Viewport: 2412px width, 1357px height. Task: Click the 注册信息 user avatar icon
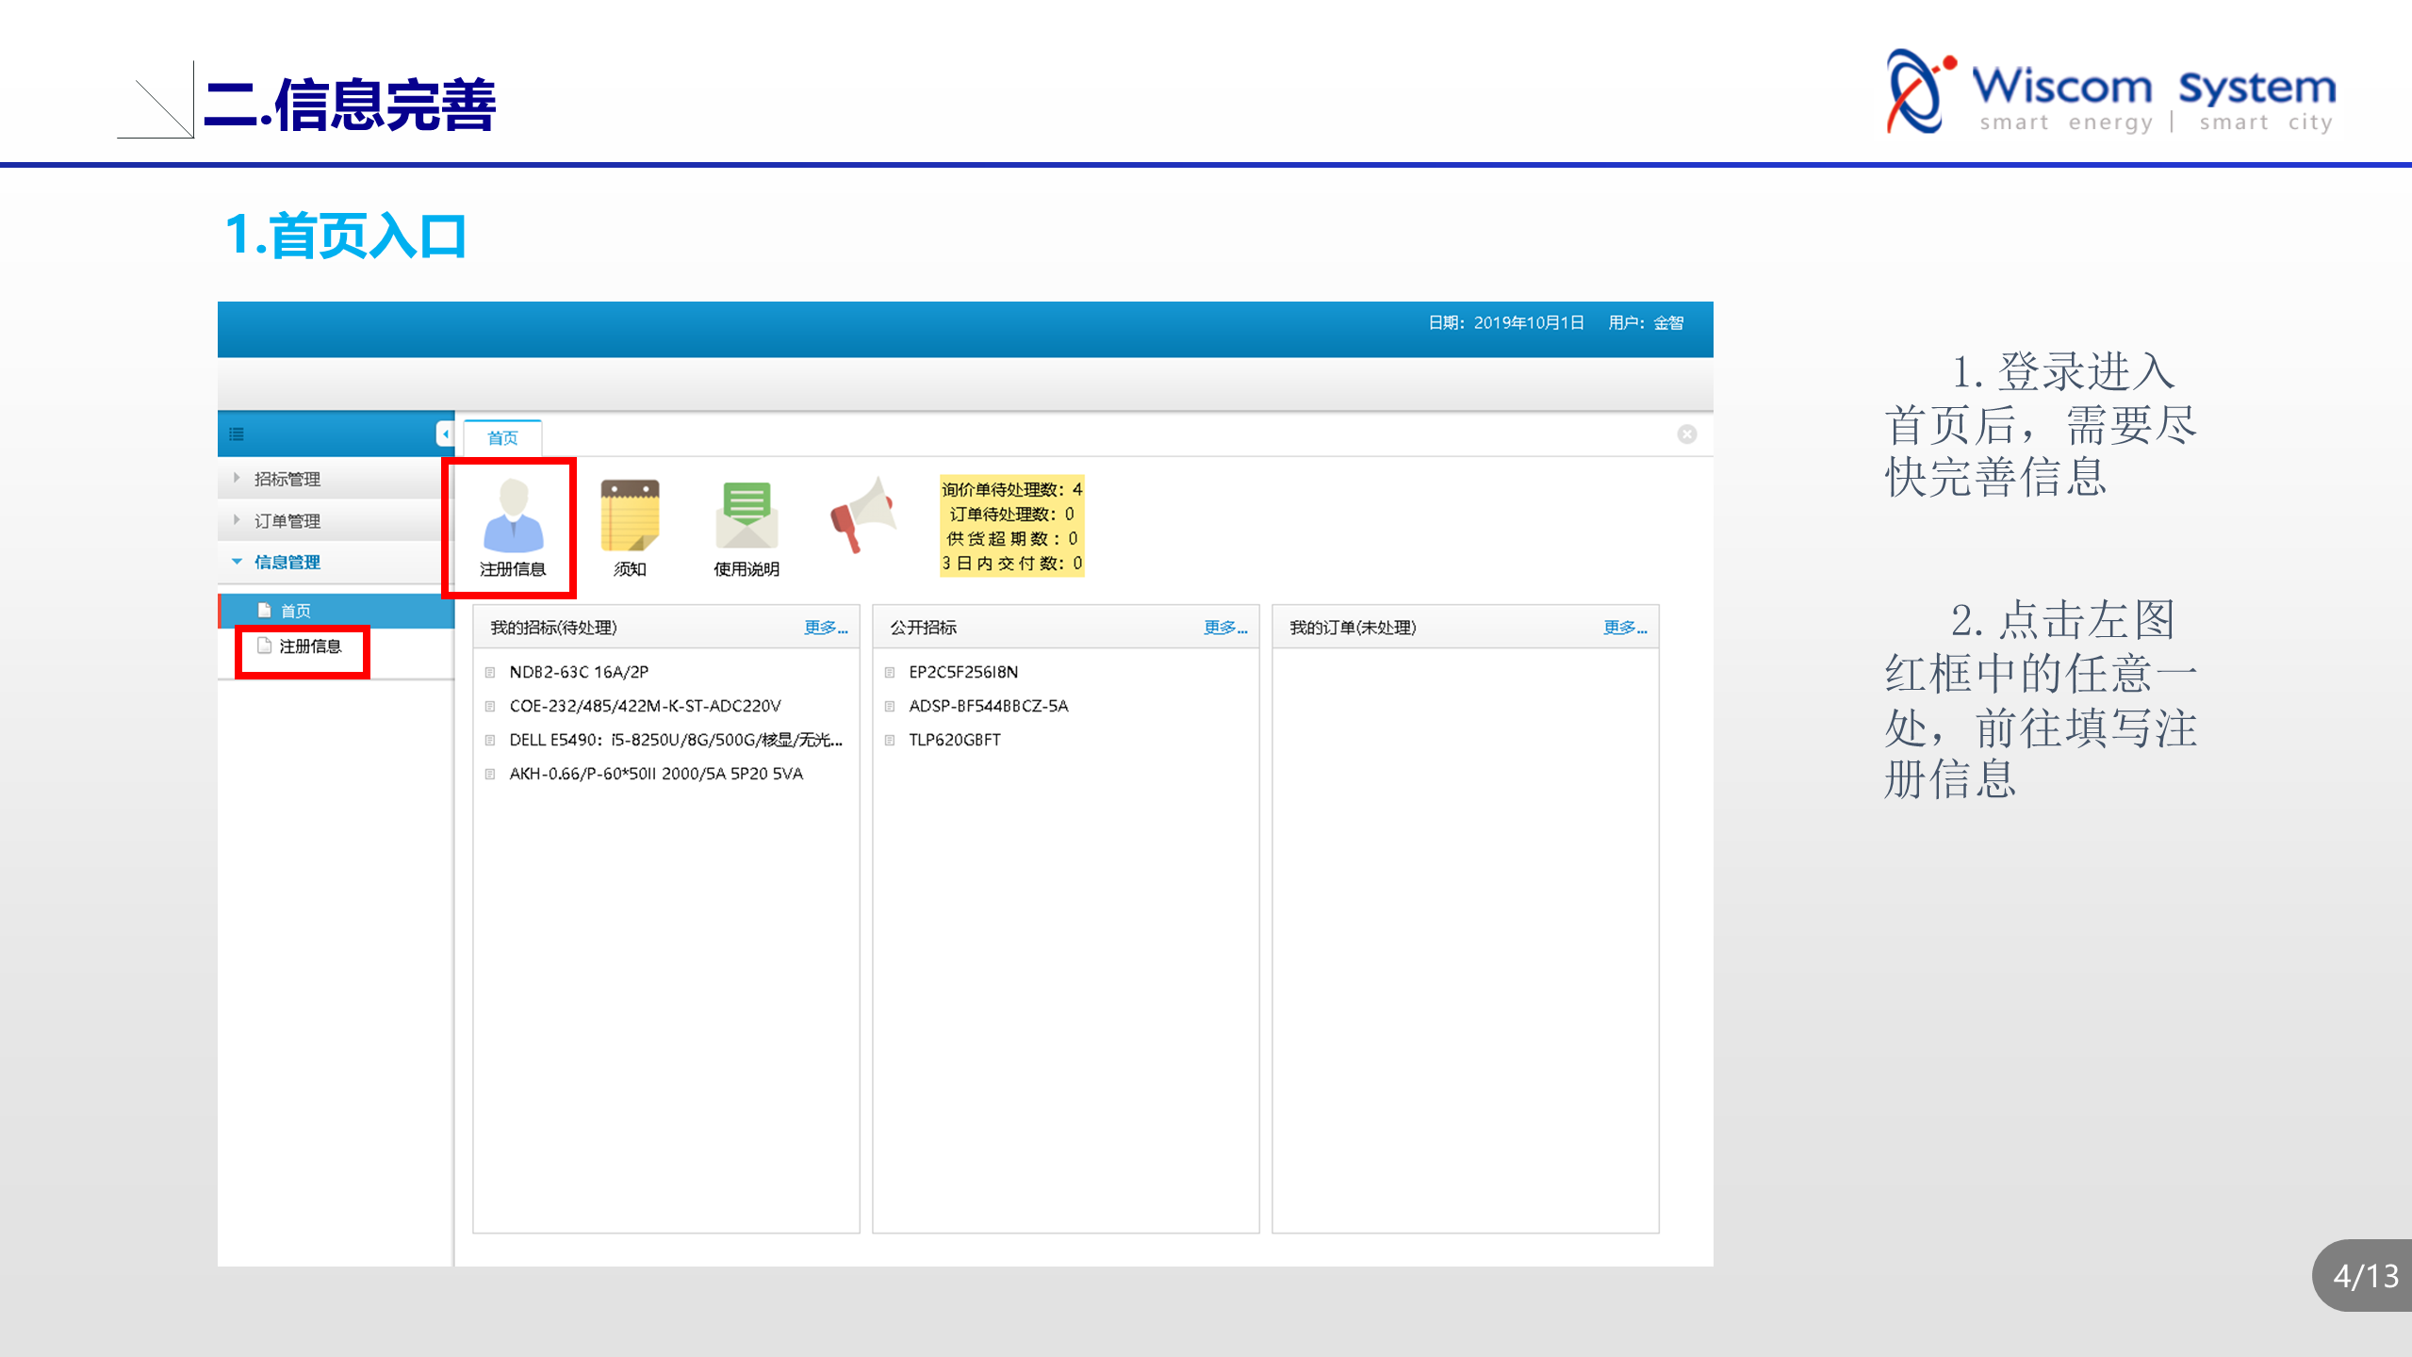pos(513,515)
